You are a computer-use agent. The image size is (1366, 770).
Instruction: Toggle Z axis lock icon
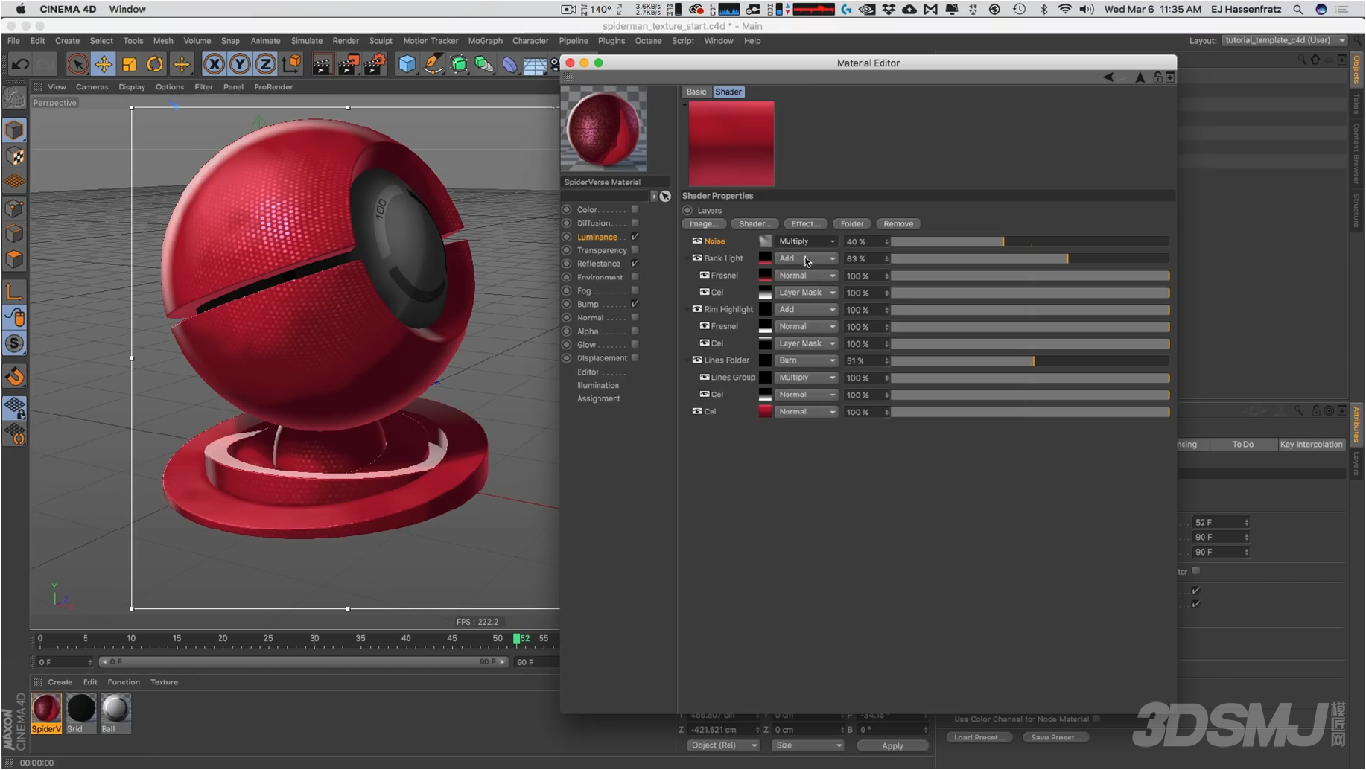[265, 64]
